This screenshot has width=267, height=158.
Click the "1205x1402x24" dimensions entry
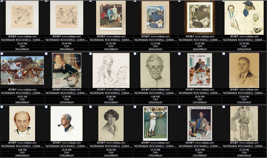(x=155, y=102)
